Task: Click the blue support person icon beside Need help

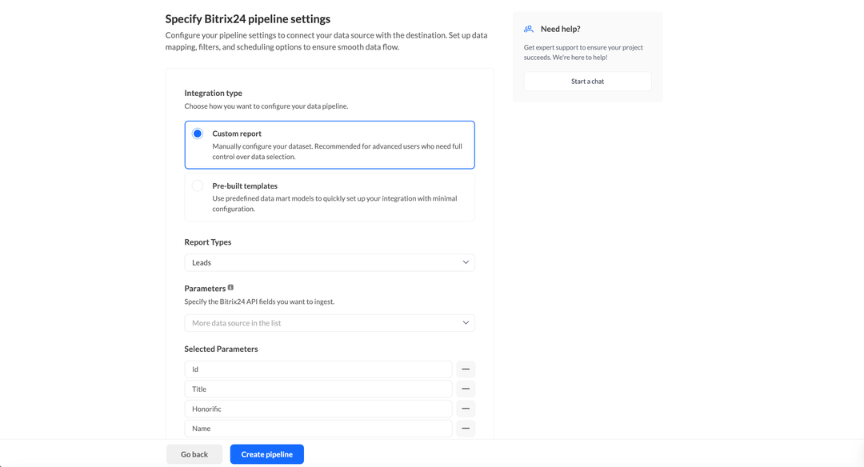Action: (528, 28)
